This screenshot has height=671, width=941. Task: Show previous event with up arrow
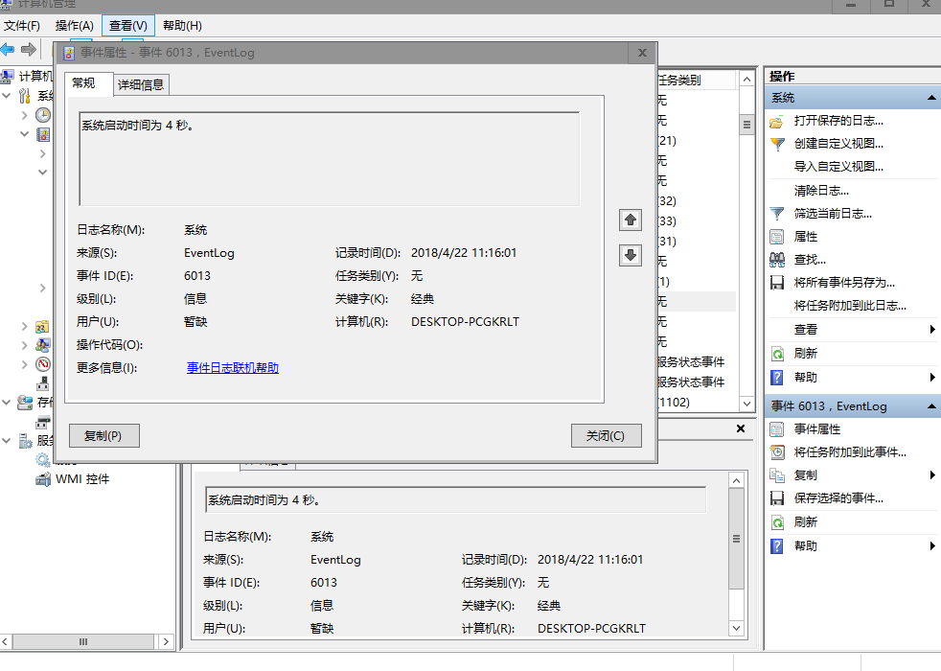631,220
